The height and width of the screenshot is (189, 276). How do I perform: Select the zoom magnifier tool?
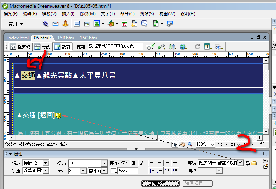click(190, 144)
